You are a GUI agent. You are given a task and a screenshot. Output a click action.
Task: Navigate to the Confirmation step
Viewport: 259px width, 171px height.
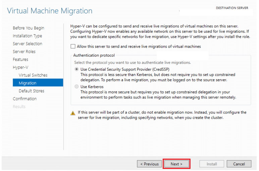25,99
